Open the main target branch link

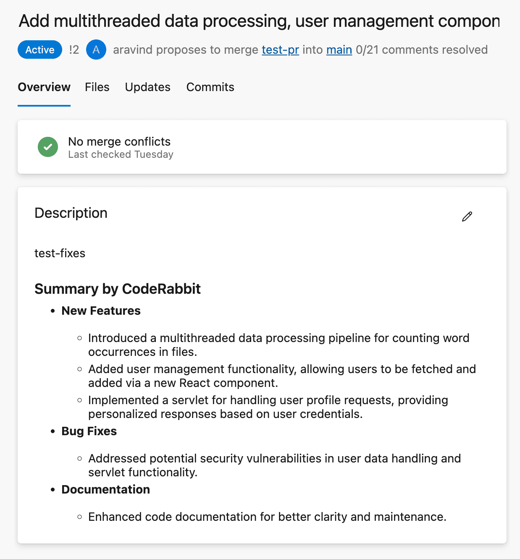click(339, 50)
